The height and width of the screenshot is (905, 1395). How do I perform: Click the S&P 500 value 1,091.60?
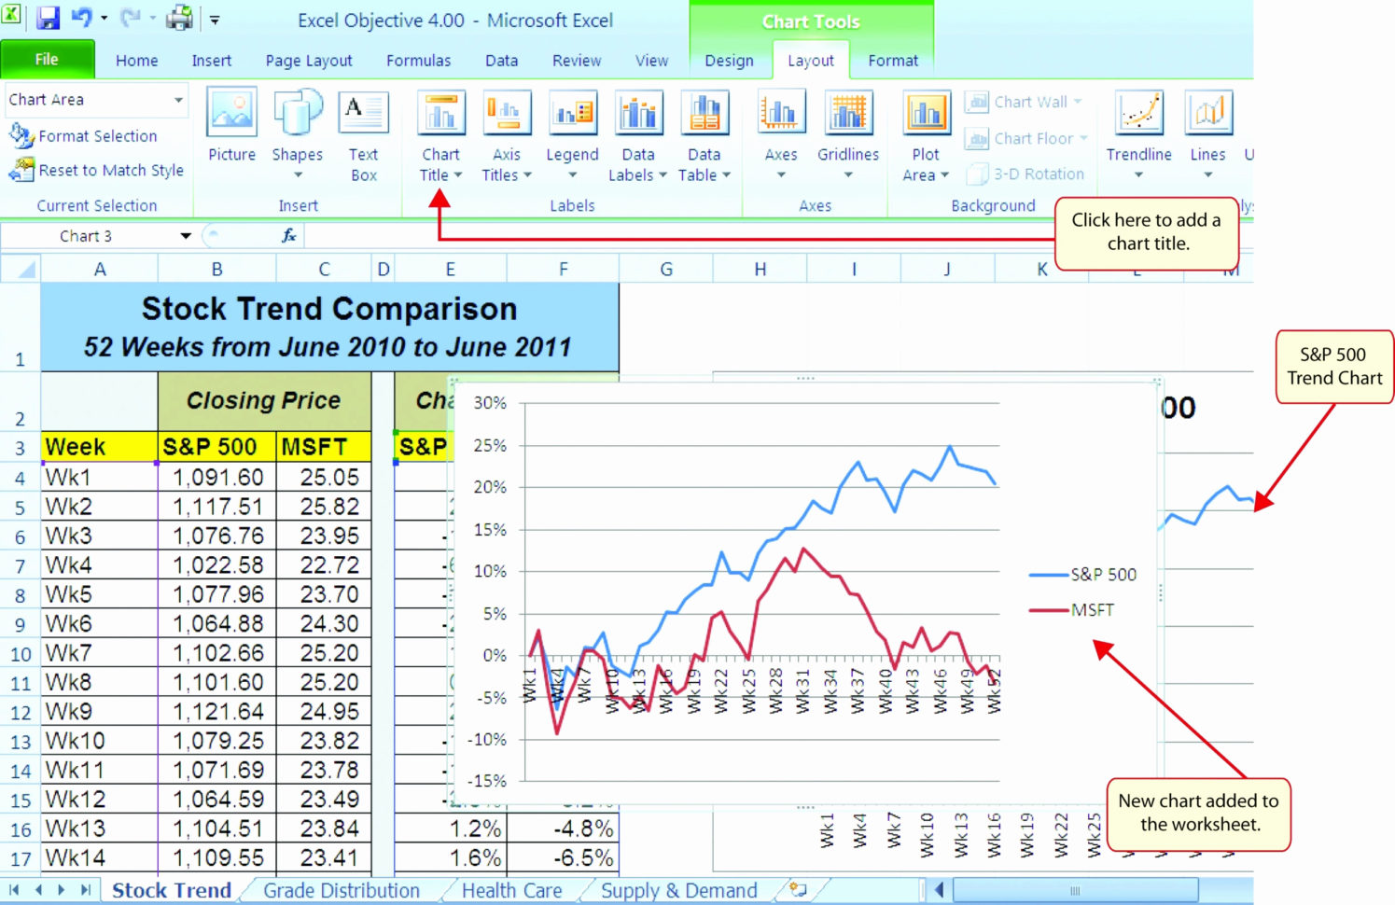click(217, 478)
